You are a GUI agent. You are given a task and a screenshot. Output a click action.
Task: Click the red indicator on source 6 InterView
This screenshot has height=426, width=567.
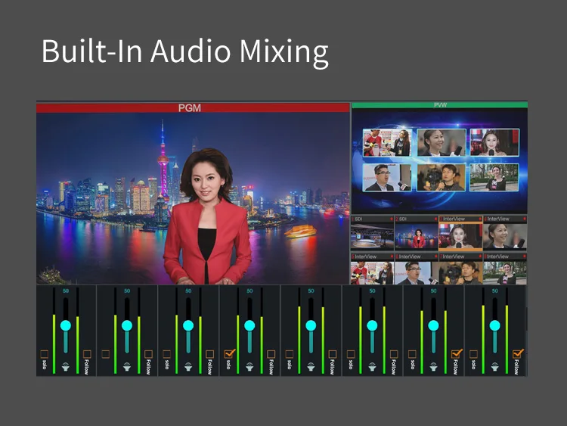(435, 257)
